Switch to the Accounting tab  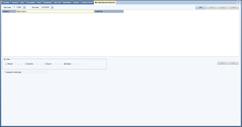[x=30, y=2]
